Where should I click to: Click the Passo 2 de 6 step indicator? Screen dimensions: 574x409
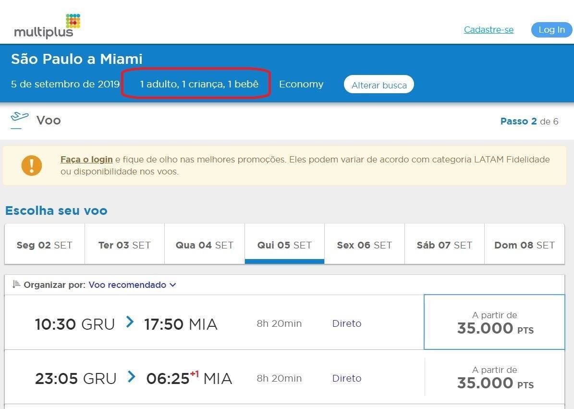[529, 121]
